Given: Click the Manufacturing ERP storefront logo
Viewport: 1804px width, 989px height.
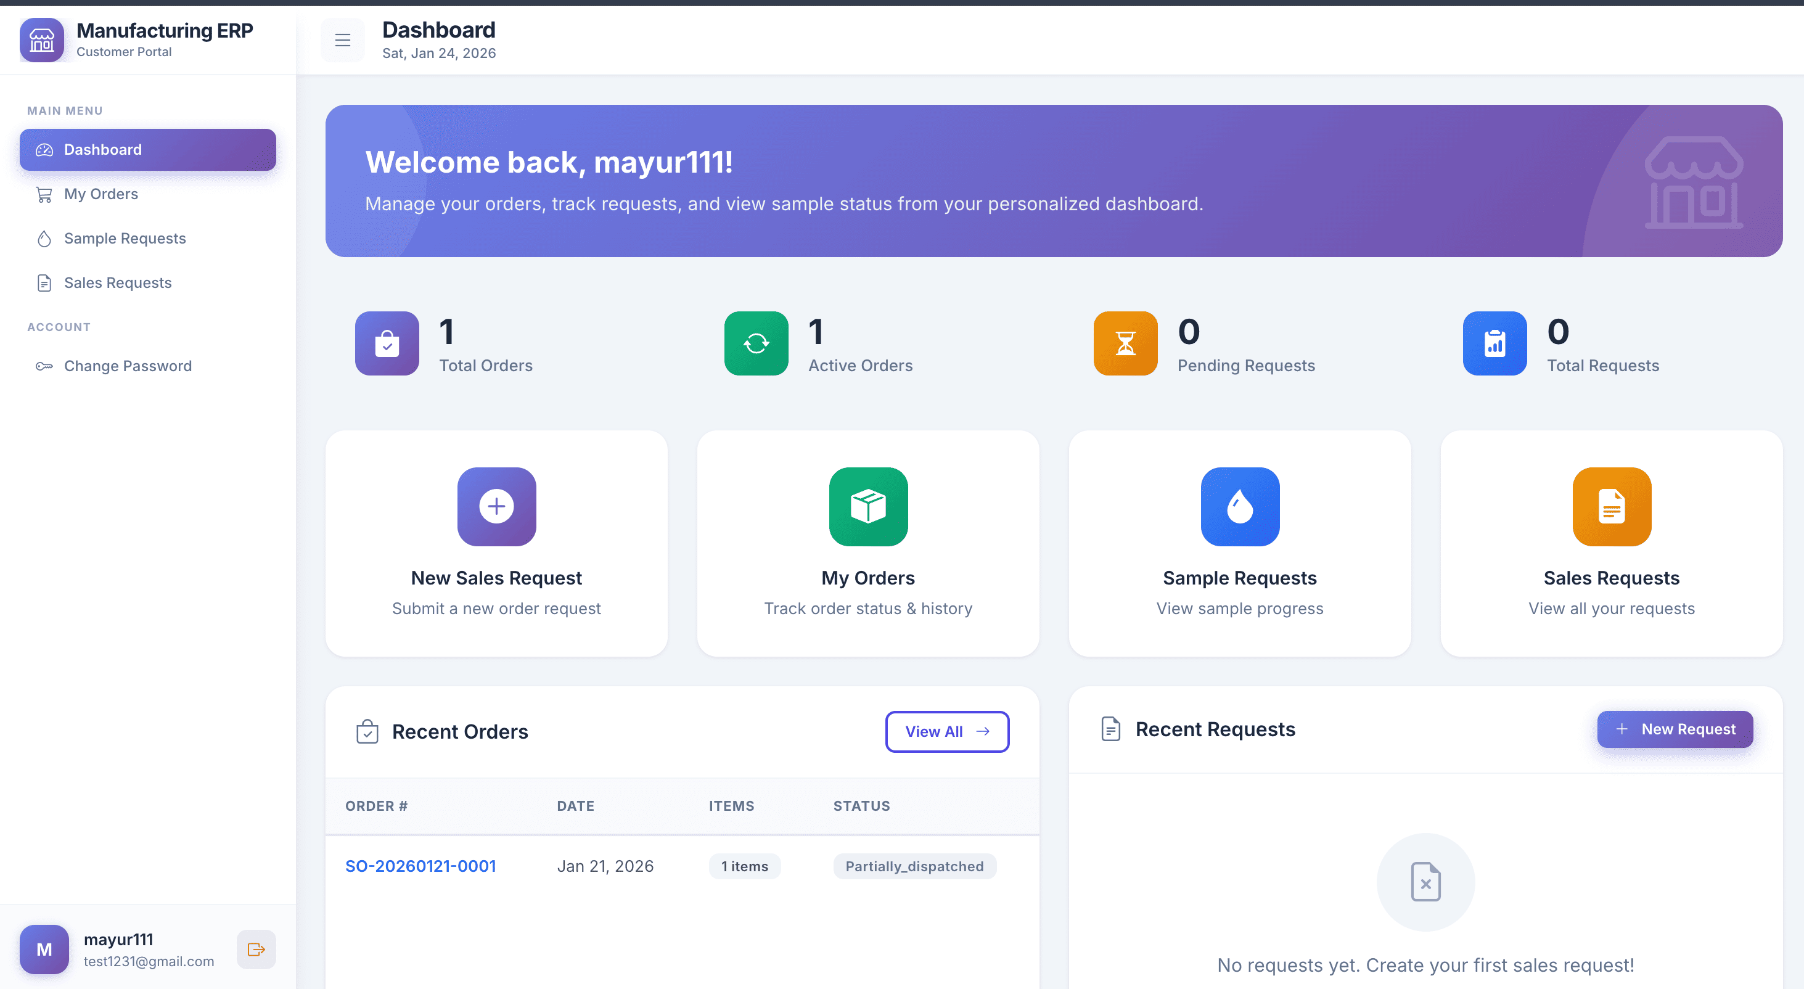Looking at the screenshot, I should (42, 41).
